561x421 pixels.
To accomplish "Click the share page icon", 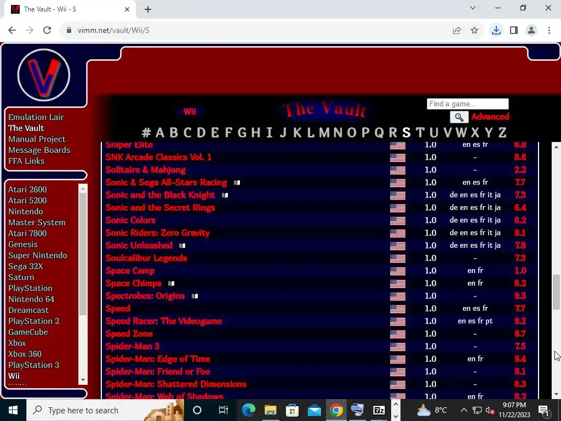I will (457, 31).
